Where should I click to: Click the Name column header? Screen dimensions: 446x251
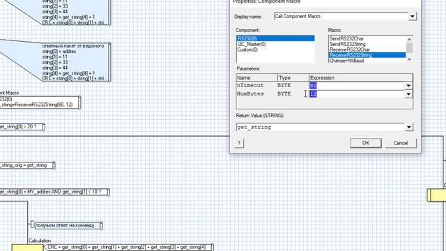pos(257,77)
